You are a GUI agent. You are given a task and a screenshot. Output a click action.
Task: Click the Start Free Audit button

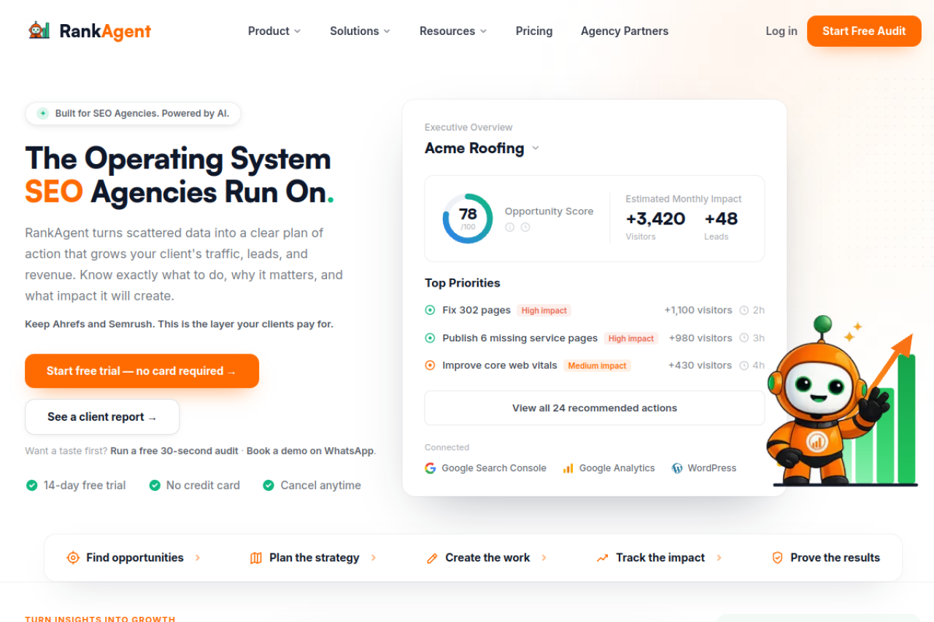(864, 31)
